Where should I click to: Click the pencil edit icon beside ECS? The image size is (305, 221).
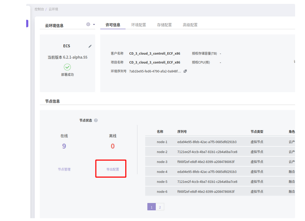(x=90, y=46)
